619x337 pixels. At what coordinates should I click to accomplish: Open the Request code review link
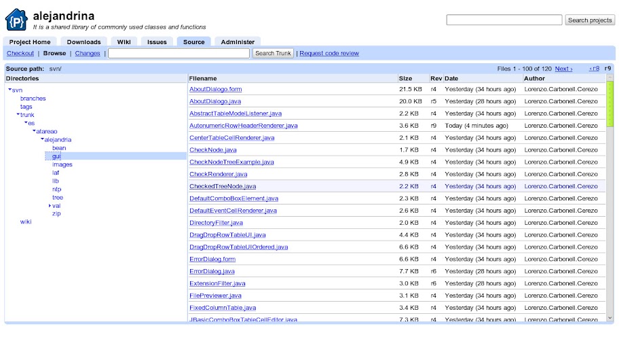329,54
